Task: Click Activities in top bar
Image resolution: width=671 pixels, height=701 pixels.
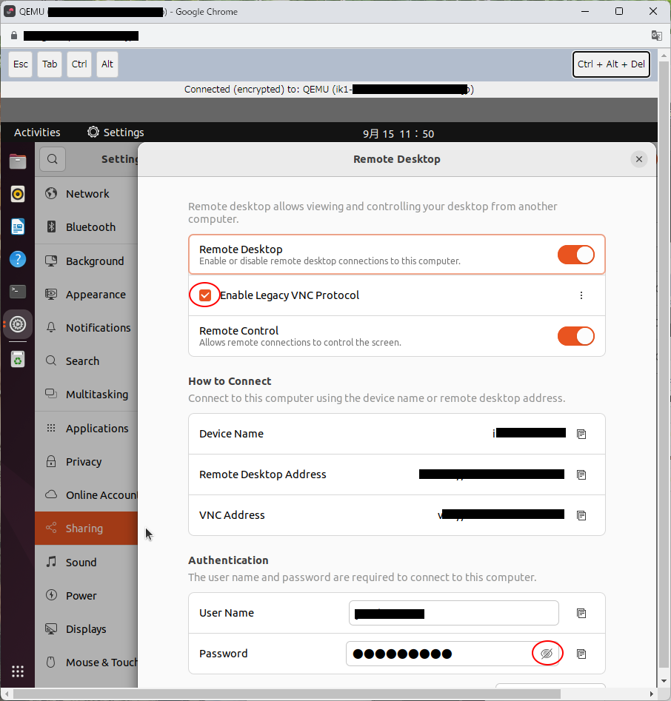Action: point(37,133)
